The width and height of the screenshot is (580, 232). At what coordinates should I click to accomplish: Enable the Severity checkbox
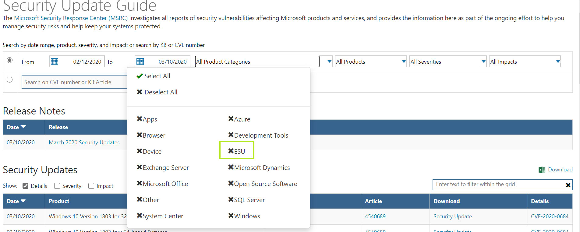tap(57, 186)
